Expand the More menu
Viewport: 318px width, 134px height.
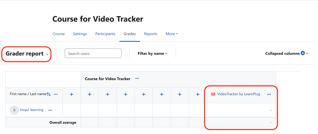point(172,34)
